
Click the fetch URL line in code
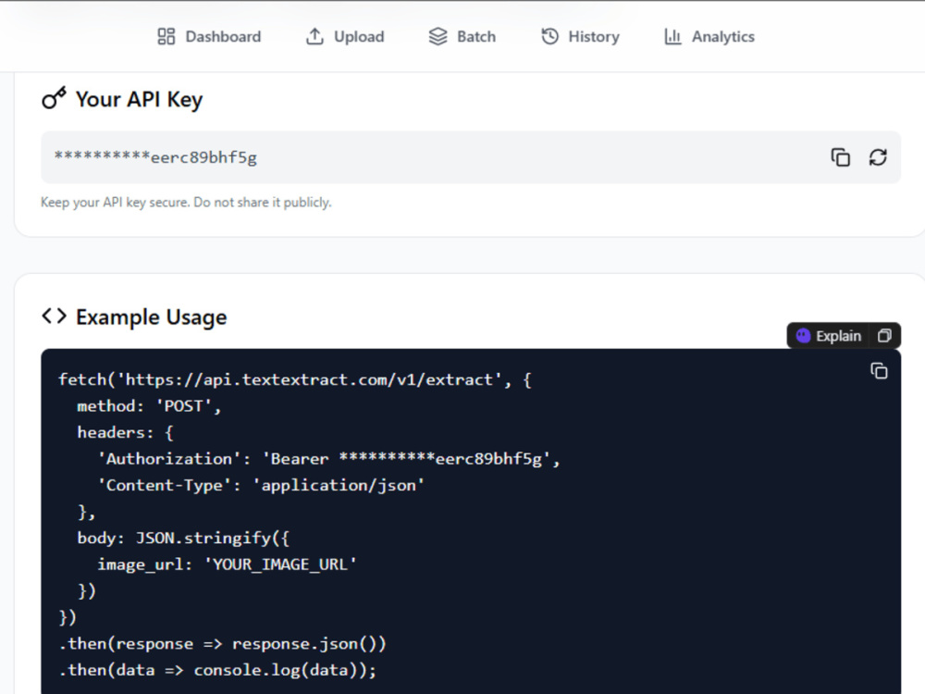coord(294,379)
